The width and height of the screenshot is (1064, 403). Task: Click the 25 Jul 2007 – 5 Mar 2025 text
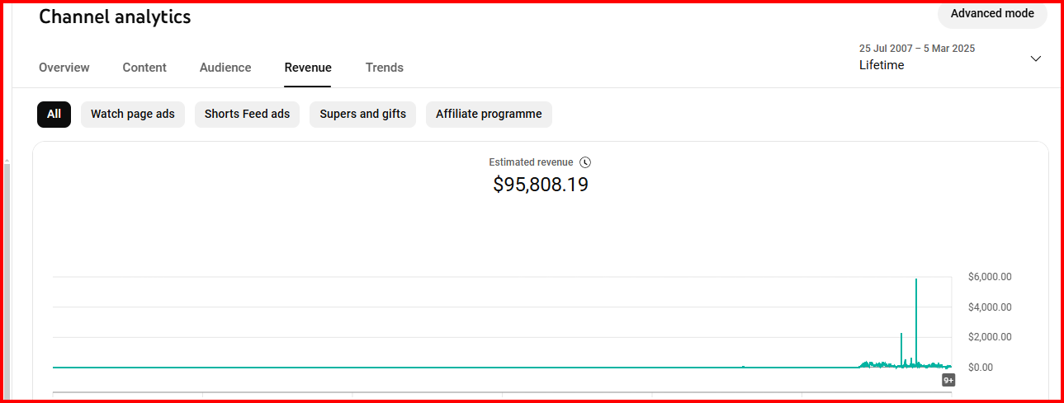tap(917, 49)
